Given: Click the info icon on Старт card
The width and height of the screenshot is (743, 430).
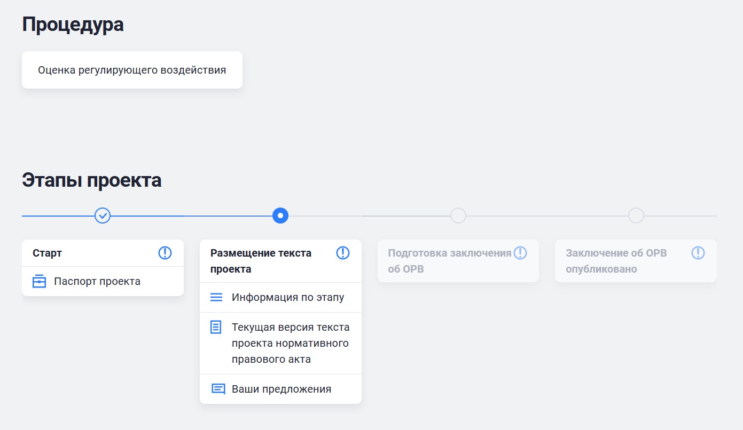Looking at the screenshot, I should 165,253.
